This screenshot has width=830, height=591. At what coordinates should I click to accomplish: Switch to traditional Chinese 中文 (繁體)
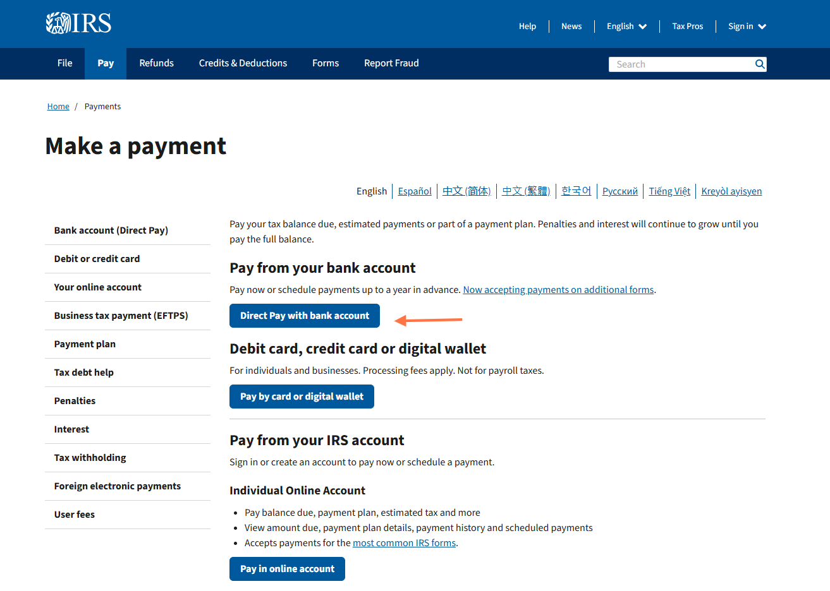(526, 191)
